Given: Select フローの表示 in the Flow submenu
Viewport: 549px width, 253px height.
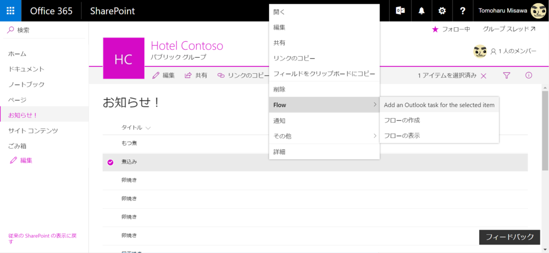Looking at the screenshot, I should [439, 135].
